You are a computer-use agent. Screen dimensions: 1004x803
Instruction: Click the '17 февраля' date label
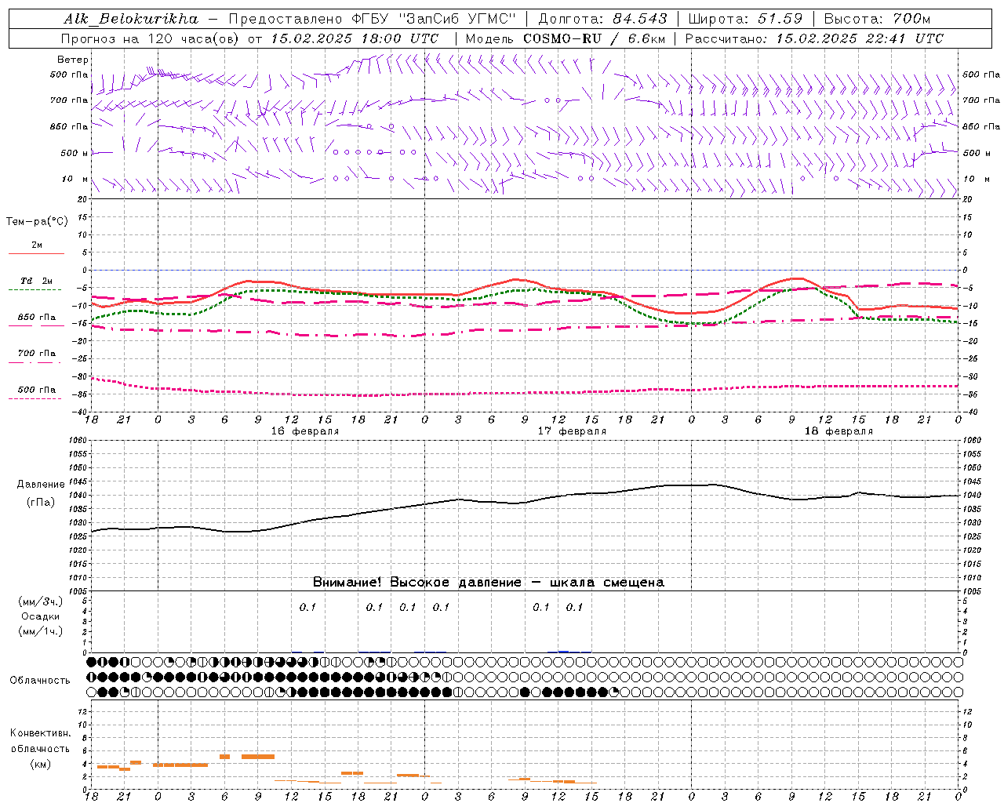point(572,431)
